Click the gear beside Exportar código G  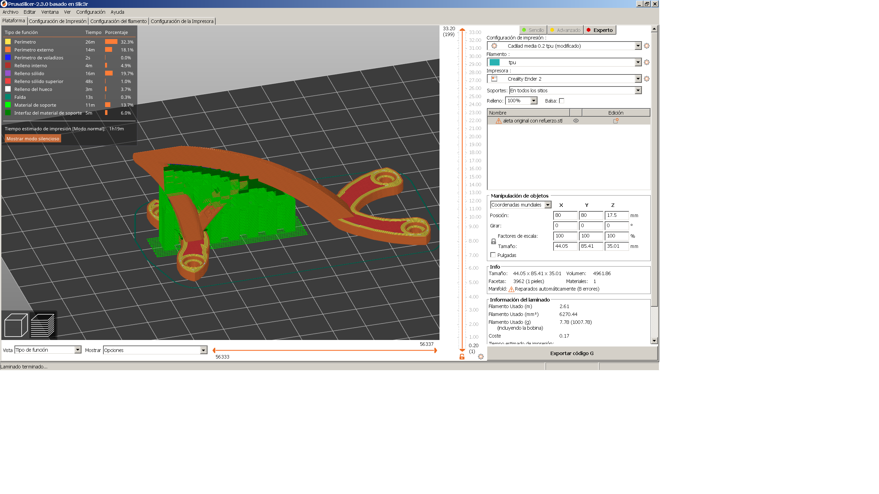point(480,357)
